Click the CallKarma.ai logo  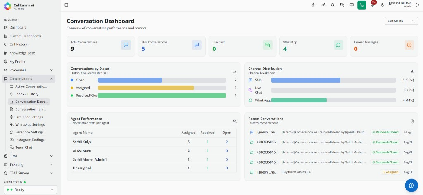7,6
